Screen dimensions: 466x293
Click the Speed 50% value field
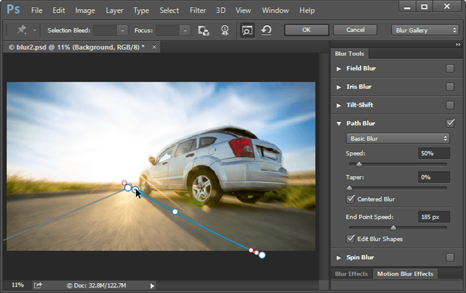pyautogui.click(x=434, y=153)
